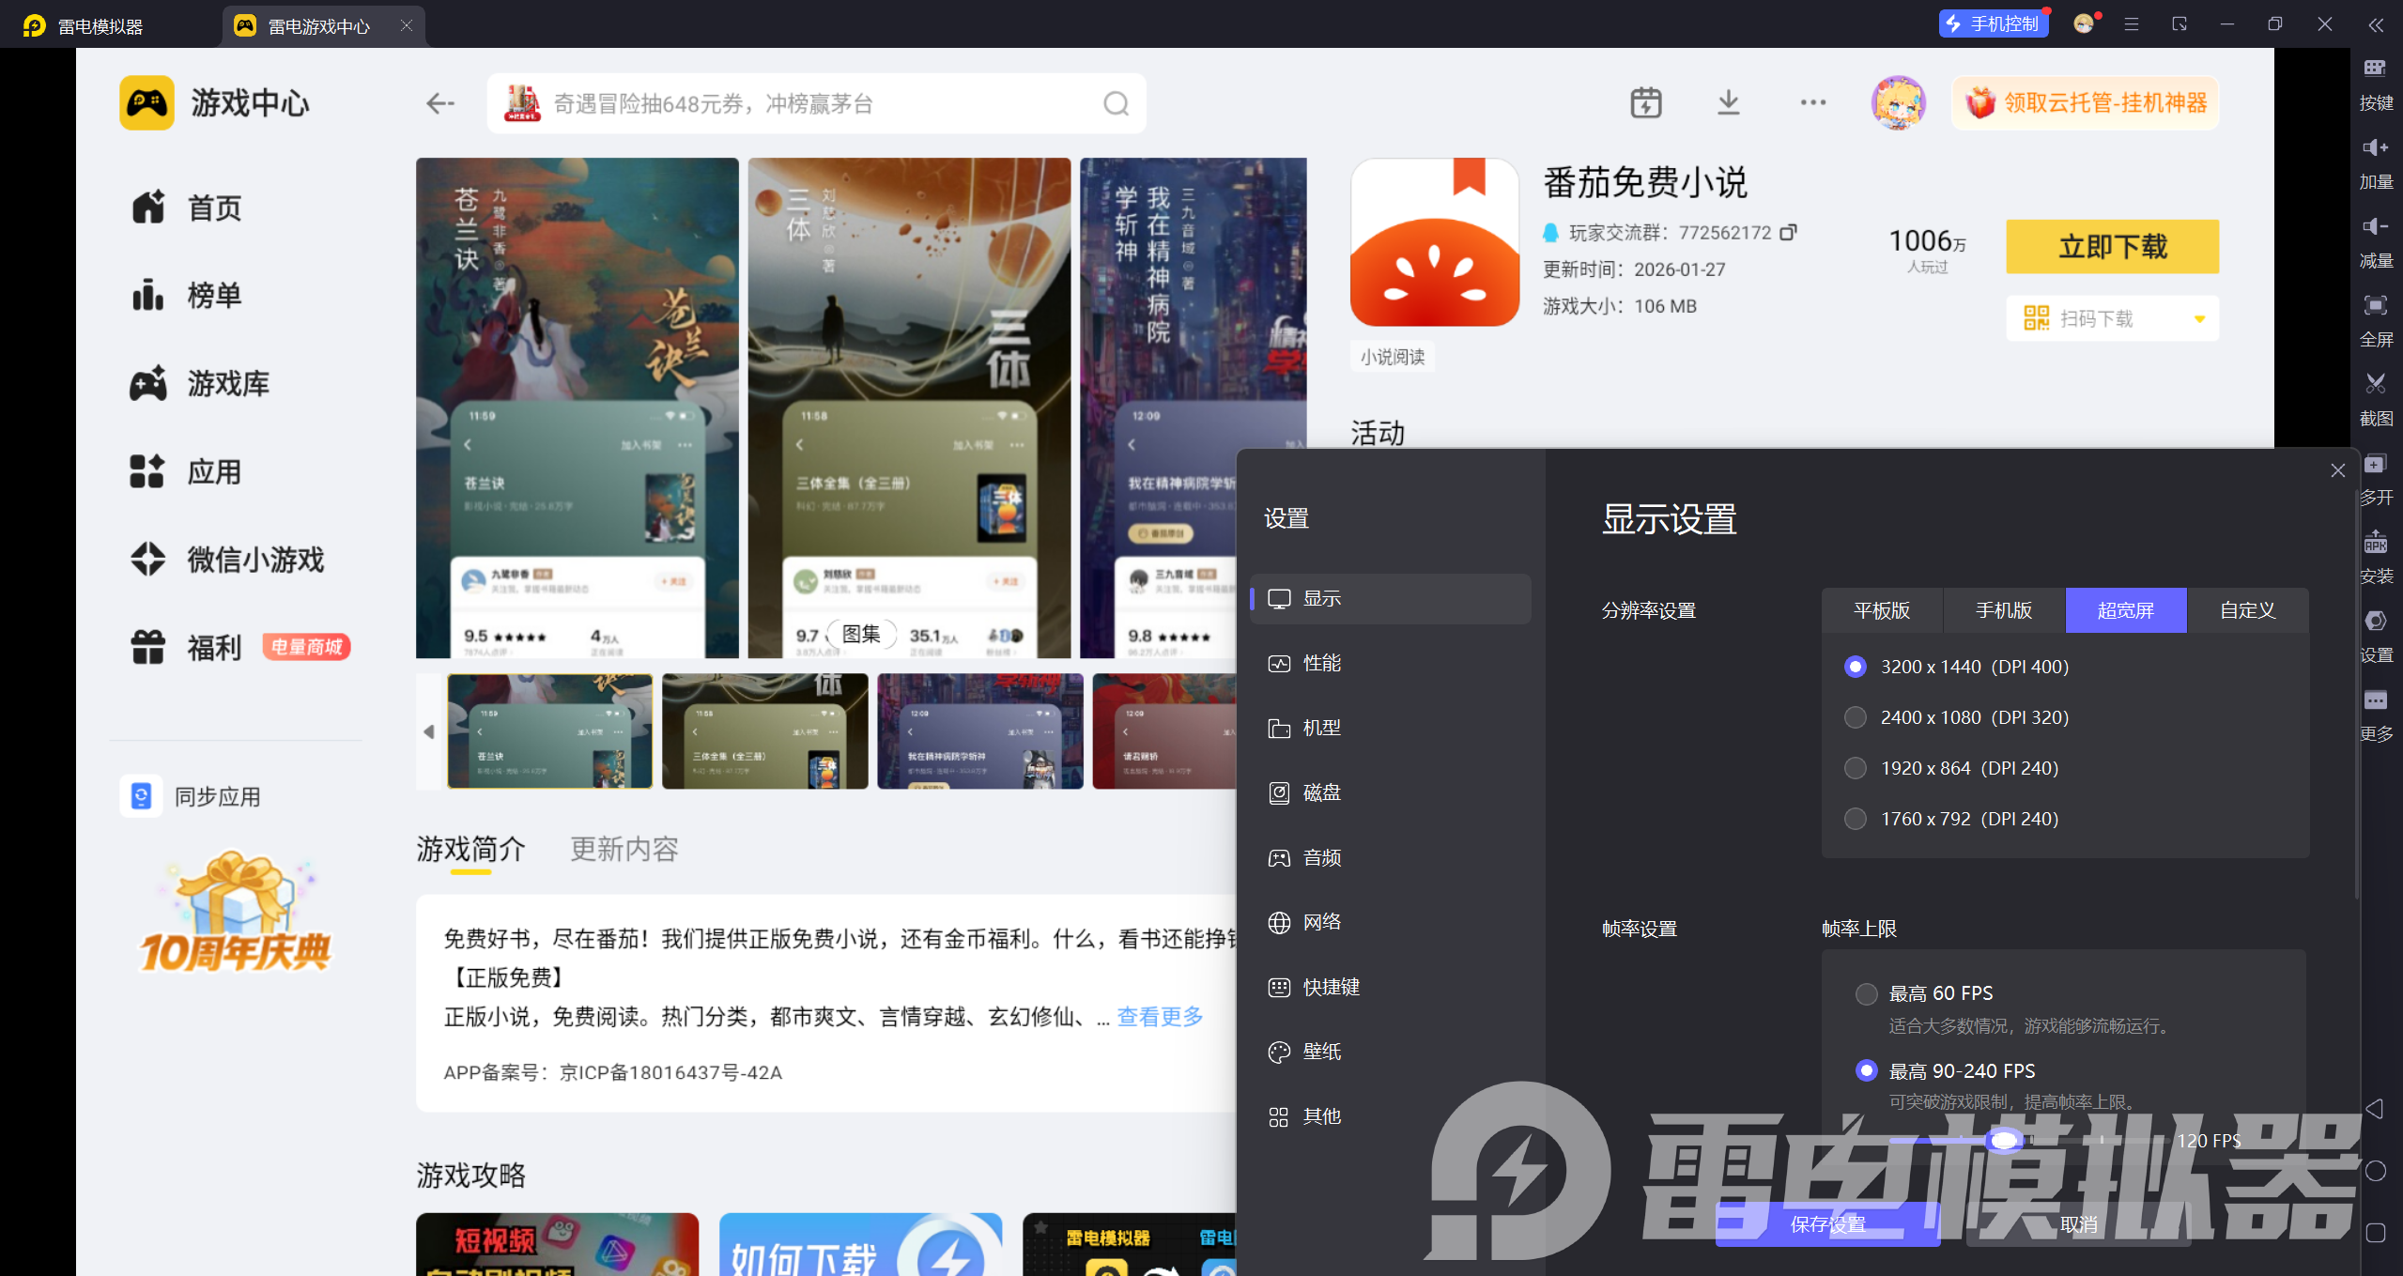
Task: Click the screenshot scissors icon in sidebar
Action: pos(2375,383)
